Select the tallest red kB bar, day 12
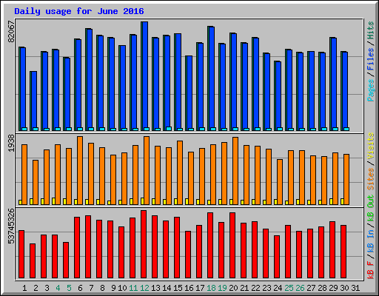The width and height of the screenshot is (379, 296). 144,244
